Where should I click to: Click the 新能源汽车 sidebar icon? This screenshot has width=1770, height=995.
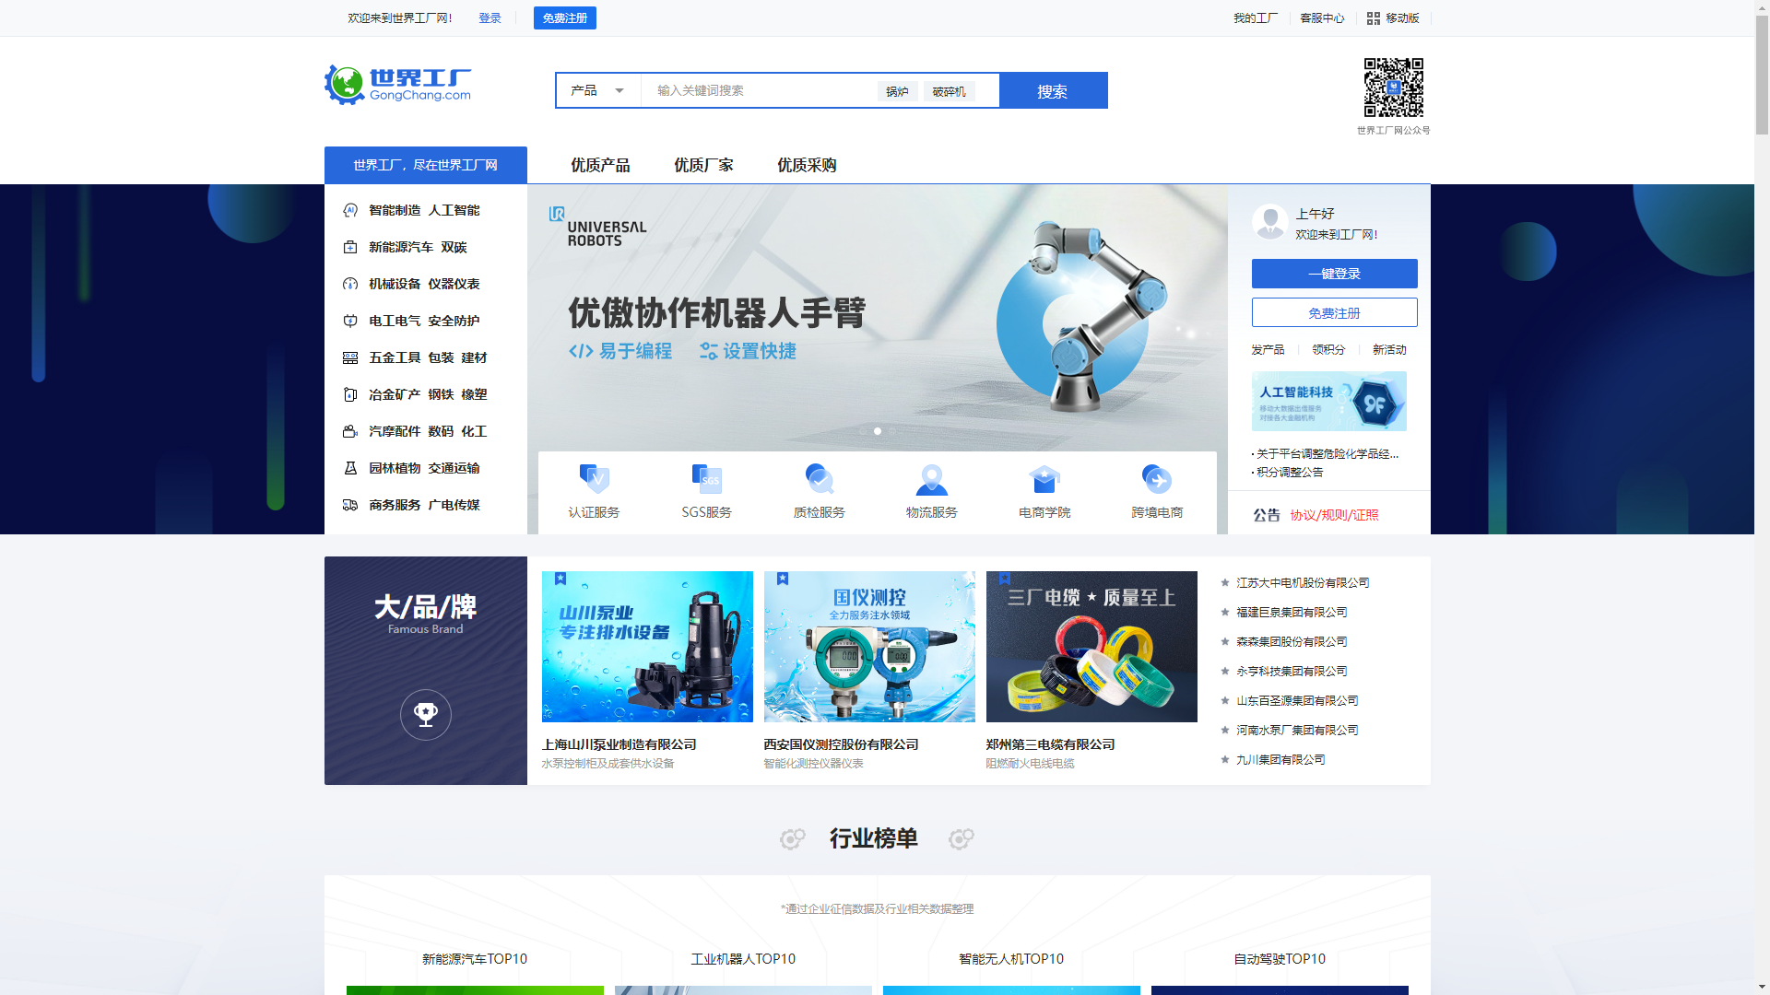[x=350, y=247]
